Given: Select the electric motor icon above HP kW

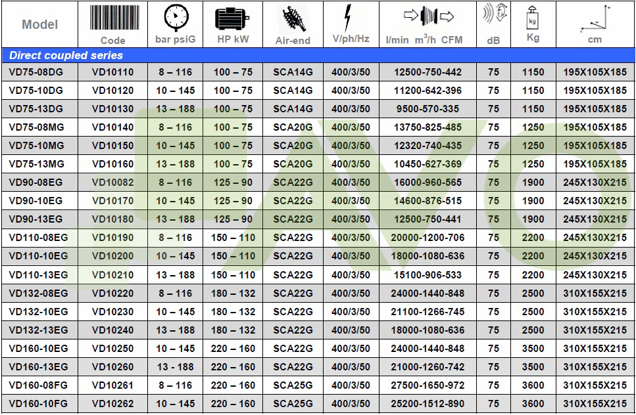Looking at the screenshot, I should (x=232, y=18).
